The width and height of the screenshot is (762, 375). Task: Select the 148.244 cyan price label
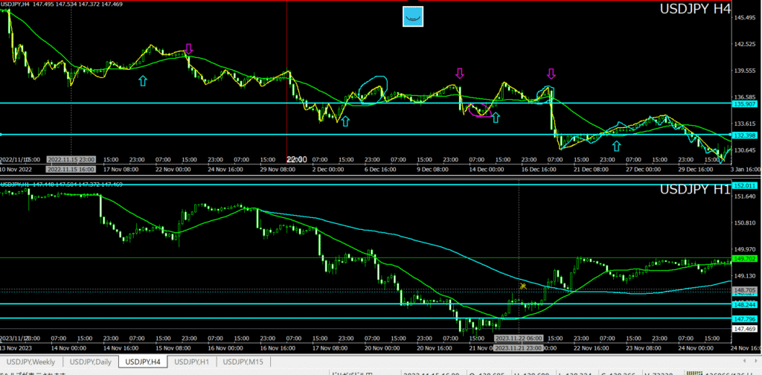[x=746, y=304]
